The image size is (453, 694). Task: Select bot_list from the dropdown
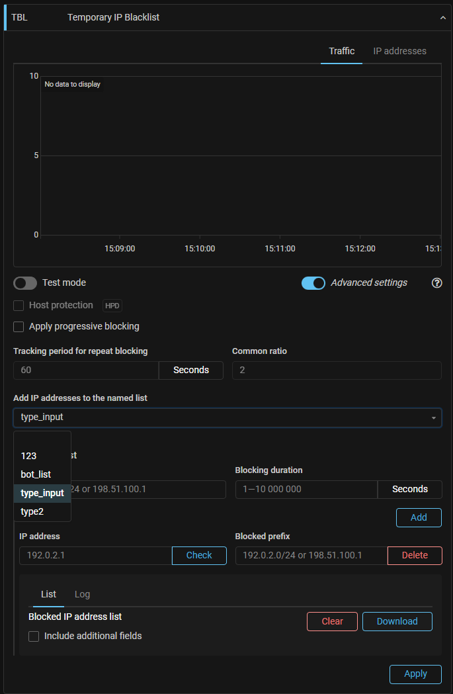point(36,474)
